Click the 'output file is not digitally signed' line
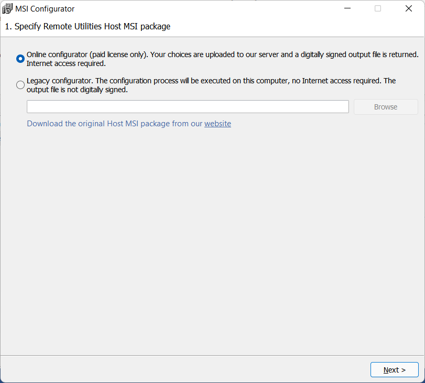The height and width of the screenshot is (383, 425). 77,90
